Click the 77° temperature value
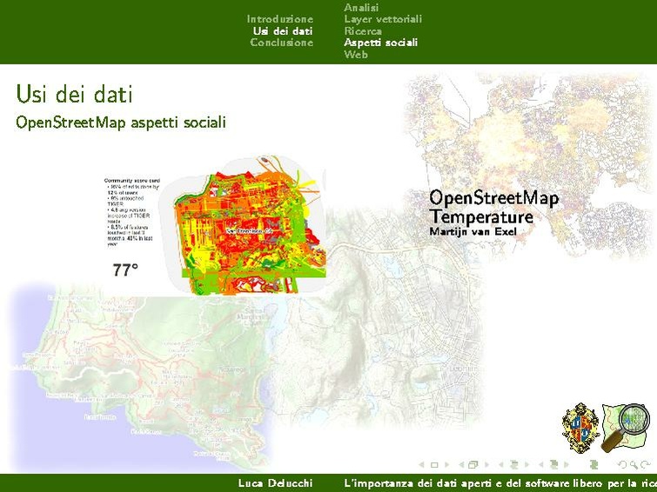Screen dimensions: 657x492 click(x=125, y=270)
